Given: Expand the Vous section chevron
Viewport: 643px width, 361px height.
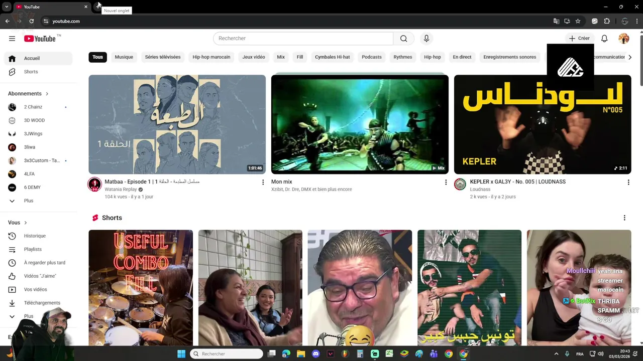Looking at the screenshot, I should pos(26,223).
